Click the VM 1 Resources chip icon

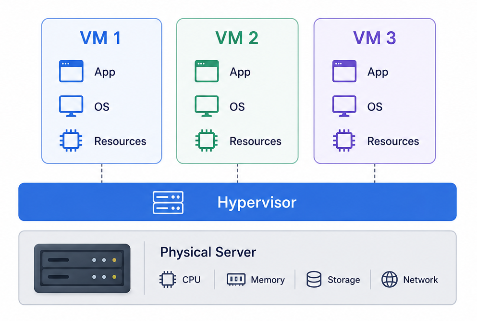coord(71,141)
